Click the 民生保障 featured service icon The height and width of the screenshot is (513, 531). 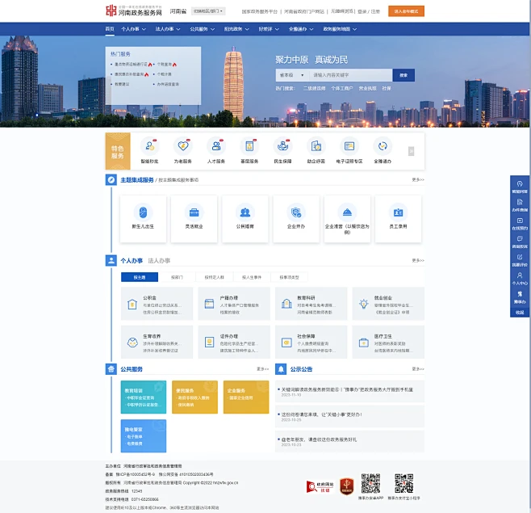(282, 146)
